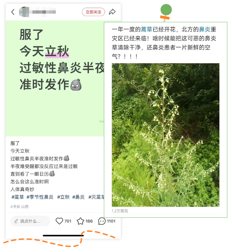Go back with the left arrow icon

[13, 12]
